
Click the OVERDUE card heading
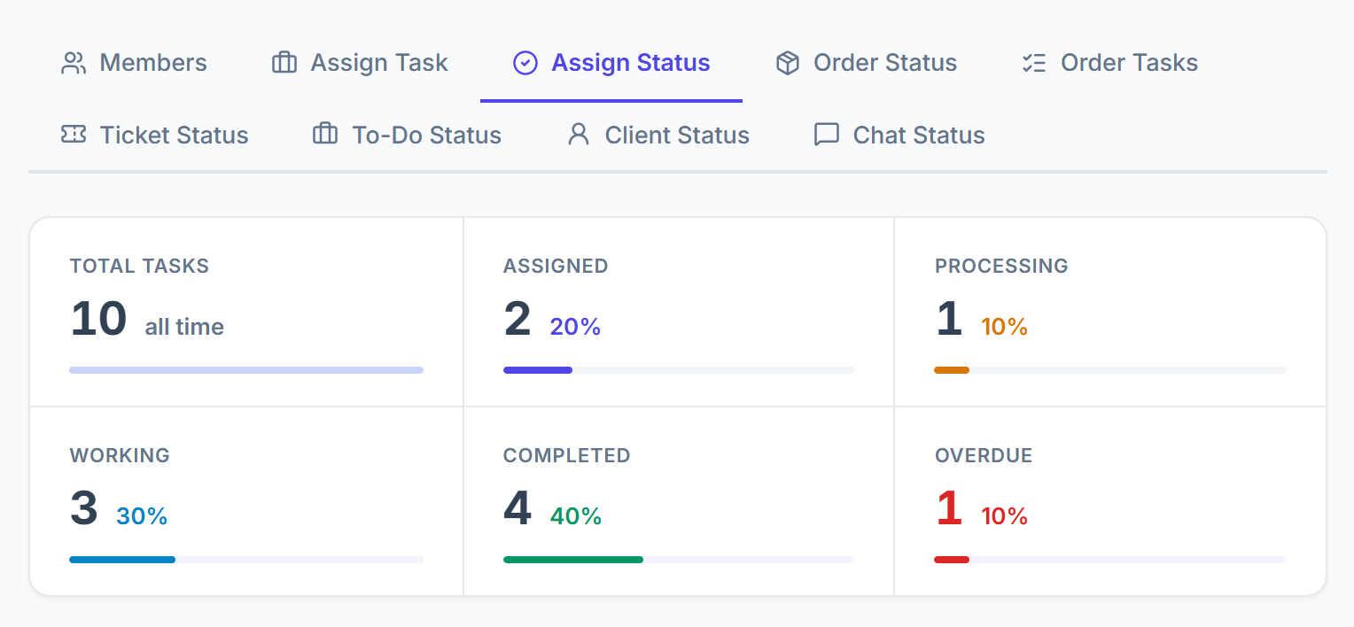984,455
